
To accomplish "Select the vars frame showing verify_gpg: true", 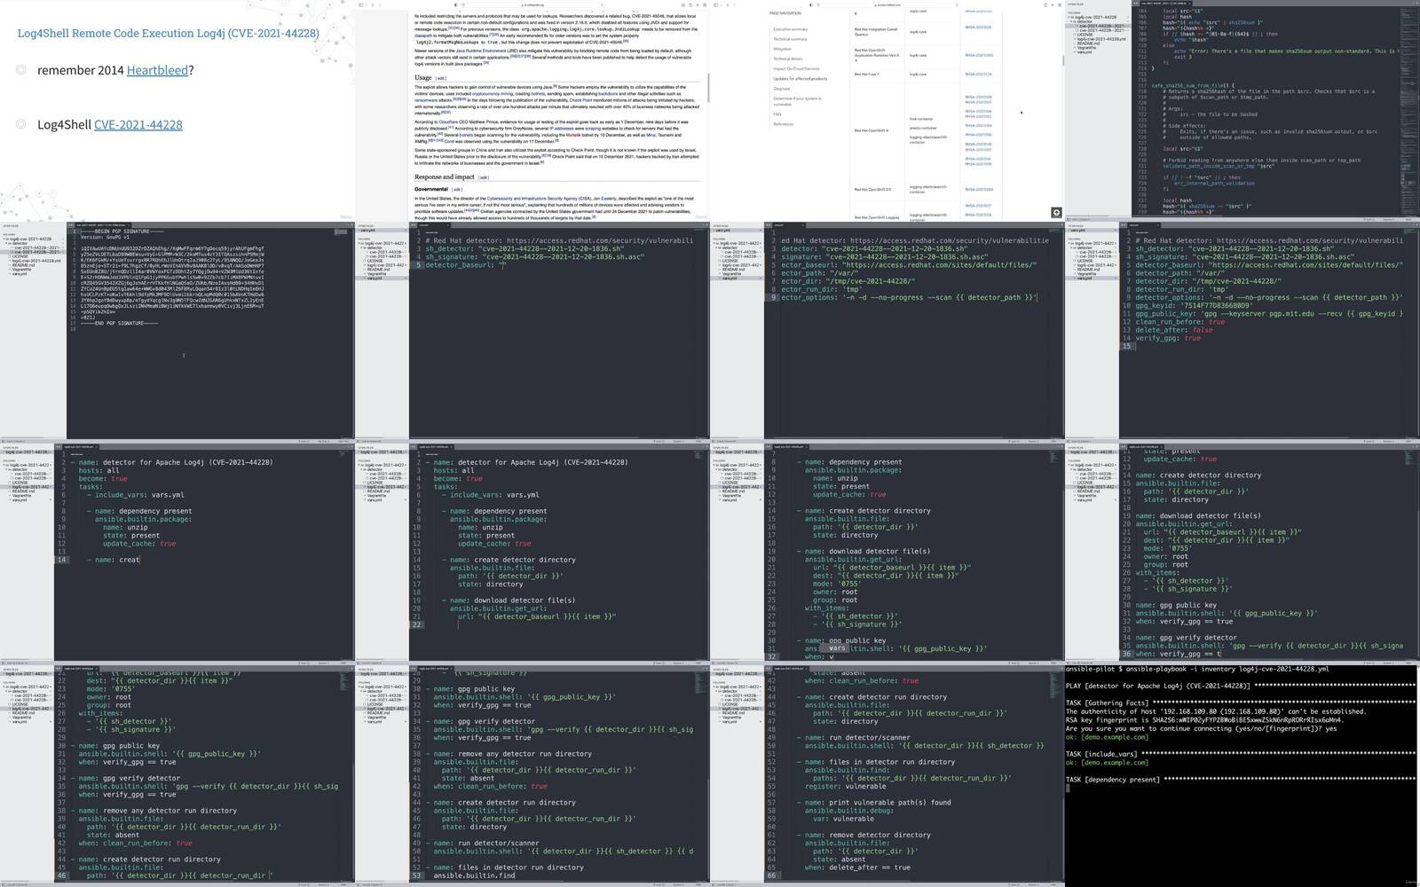I will (x=1242, y=332).
